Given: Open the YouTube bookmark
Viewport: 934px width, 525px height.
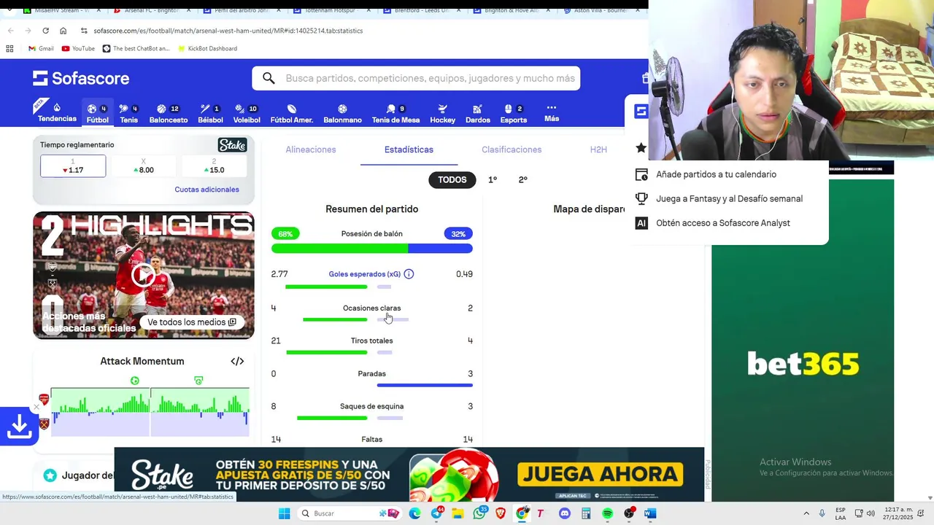Looking at the screenshot, I should click(x=78, y=49).
